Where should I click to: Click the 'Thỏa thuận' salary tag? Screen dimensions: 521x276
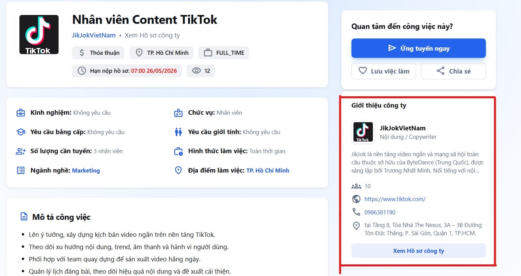pyautogui.click(x=98, y=53)
